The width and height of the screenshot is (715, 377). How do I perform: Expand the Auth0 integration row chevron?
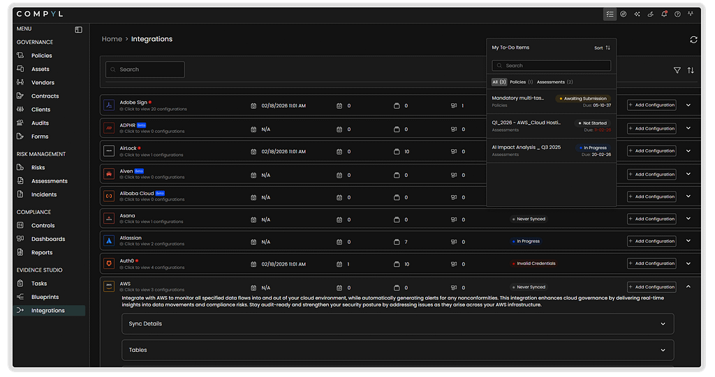click(688, 263)
